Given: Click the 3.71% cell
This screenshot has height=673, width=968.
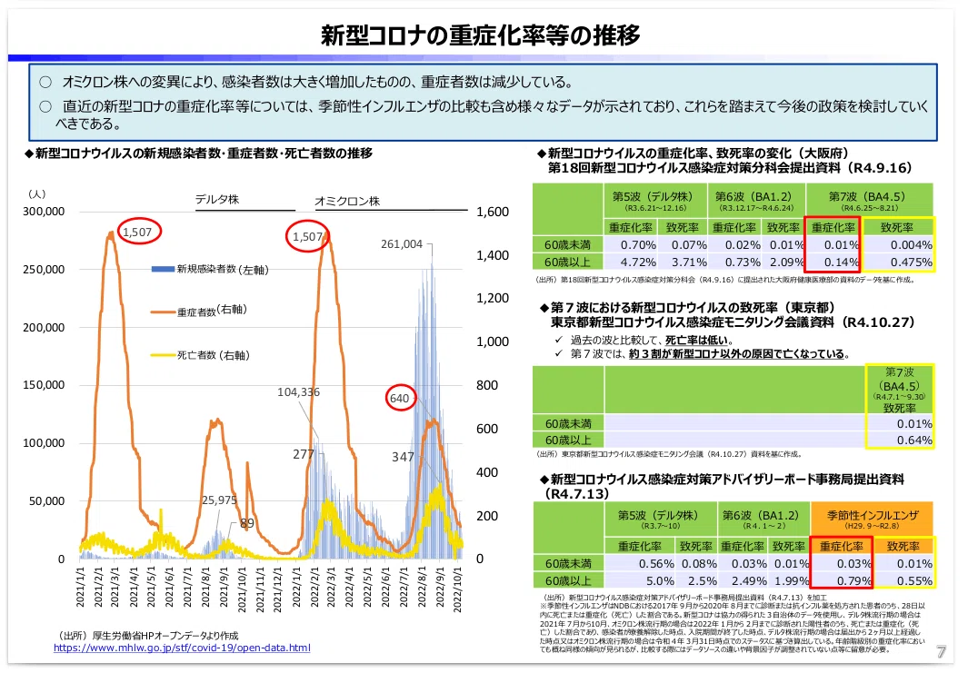Looking at the screenshot, I should pyautogui.click(x=683, y=262).
